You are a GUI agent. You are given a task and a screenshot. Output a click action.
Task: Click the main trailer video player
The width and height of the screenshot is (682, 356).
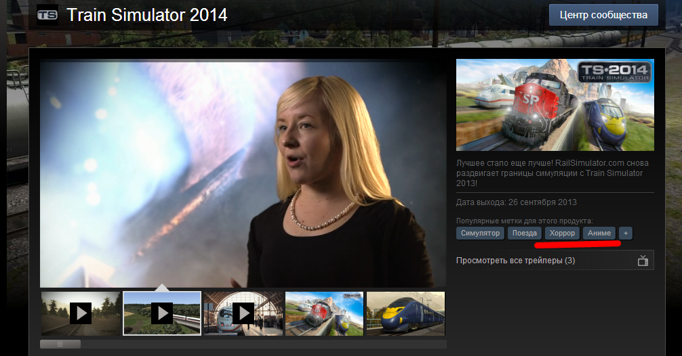(x=243, y=174)
